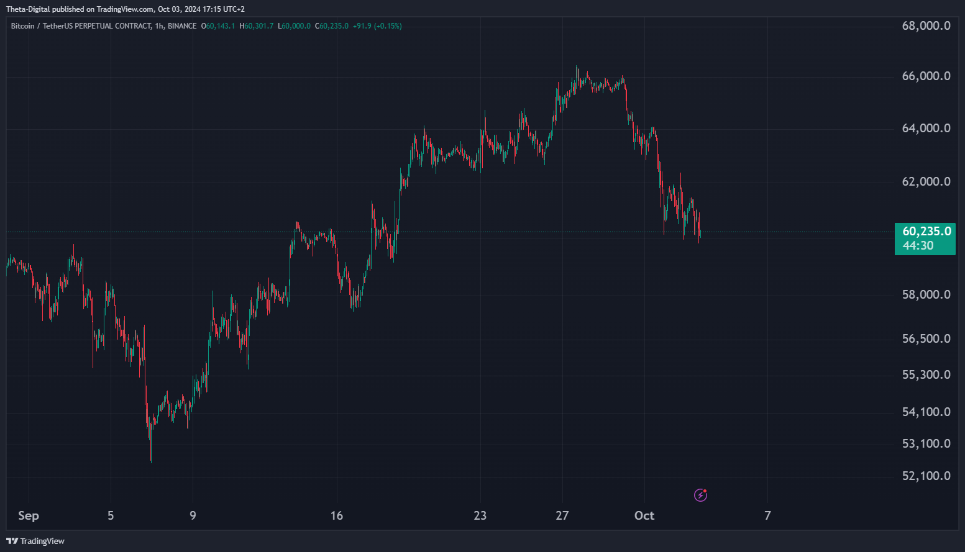Click the 66,000.0 price axis label
The image size is (965, 552).
(x=926, y=76)
